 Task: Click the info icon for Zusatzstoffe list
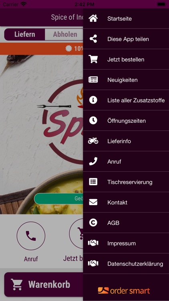(93, 100)
